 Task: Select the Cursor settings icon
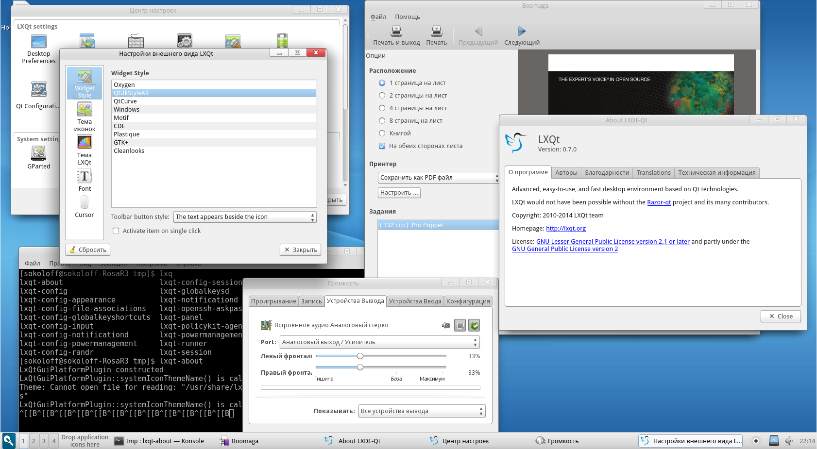(x=85, y=202)
